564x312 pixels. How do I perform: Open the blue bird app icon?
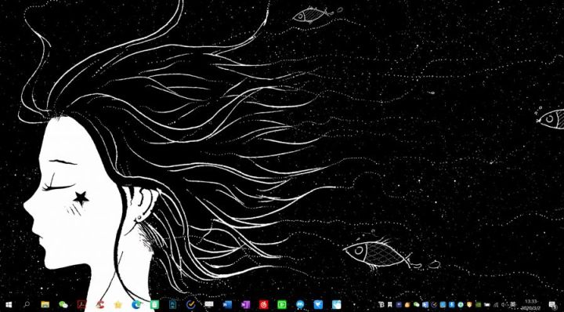point(318,305)
